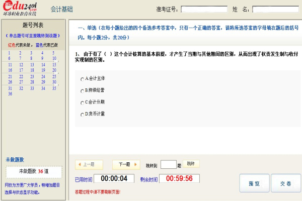Pick option C 会计分期
Viewport: 302px width, 201px height.
82,103
